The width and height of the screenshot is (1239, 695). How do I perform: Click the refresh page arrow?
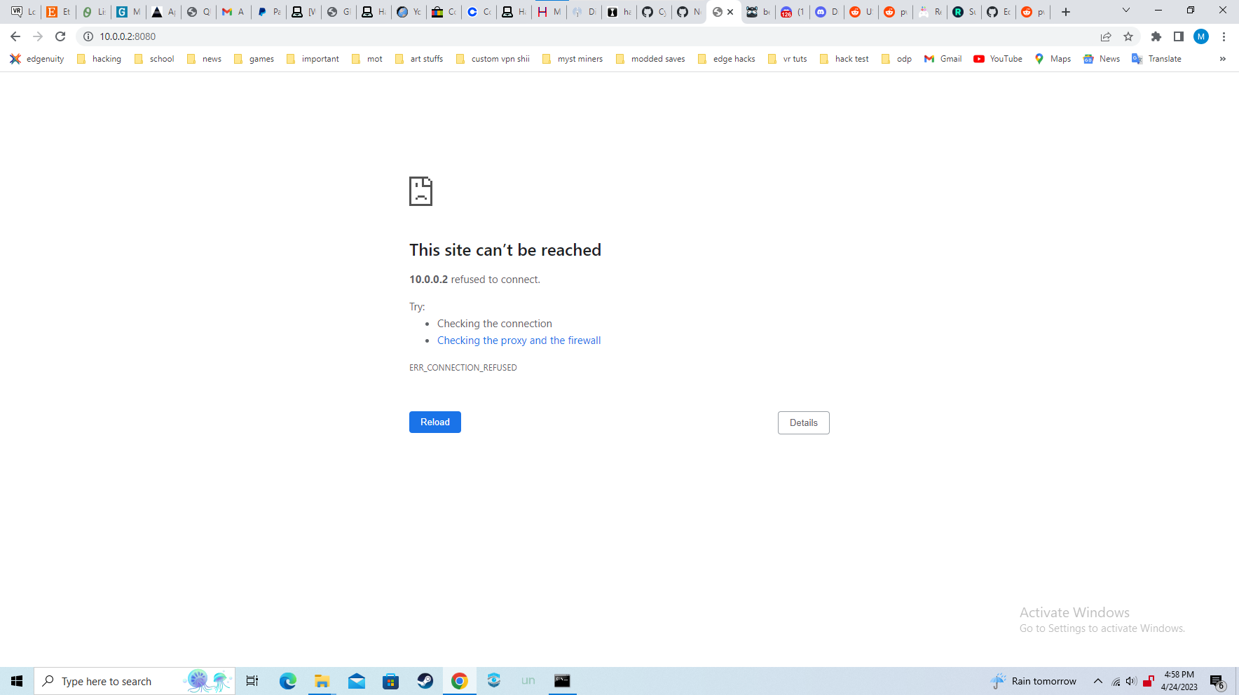(x=60, y=36)
